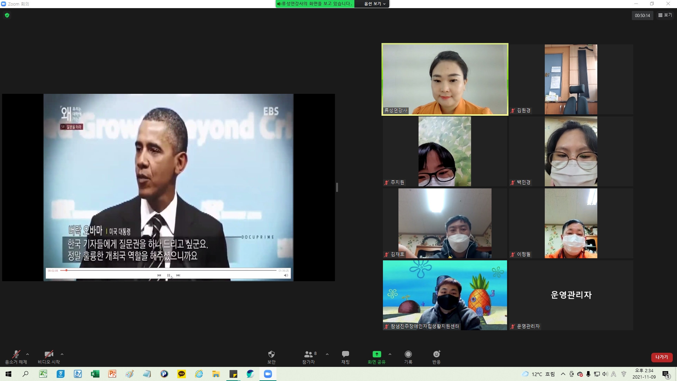Click the video progress seek bar

tap(168, 270)
